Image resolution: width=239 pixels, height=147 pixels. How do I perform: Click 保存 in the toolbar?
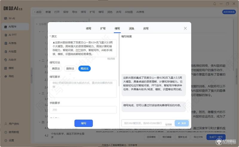66,12
